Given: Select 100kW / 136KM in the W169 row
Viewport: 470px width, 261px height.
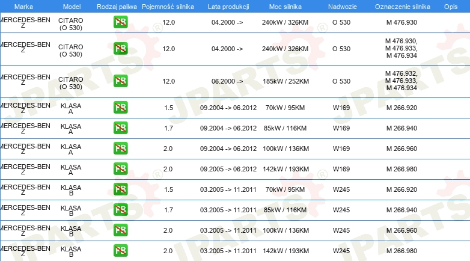Looking at the screenshot, I should coord(285,149).
